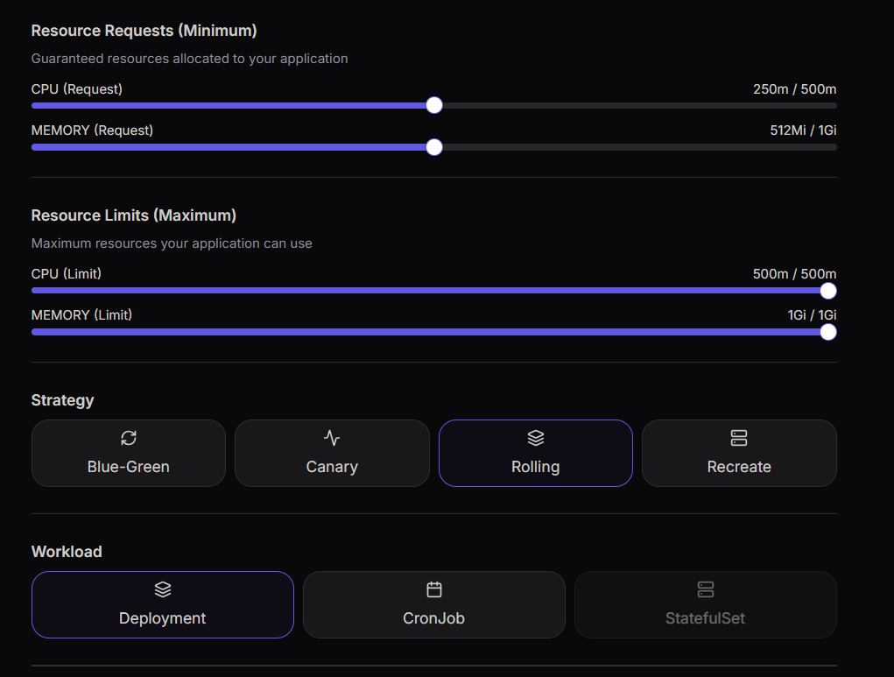Click the Canary pulse line icon

(x=332, y=438)
